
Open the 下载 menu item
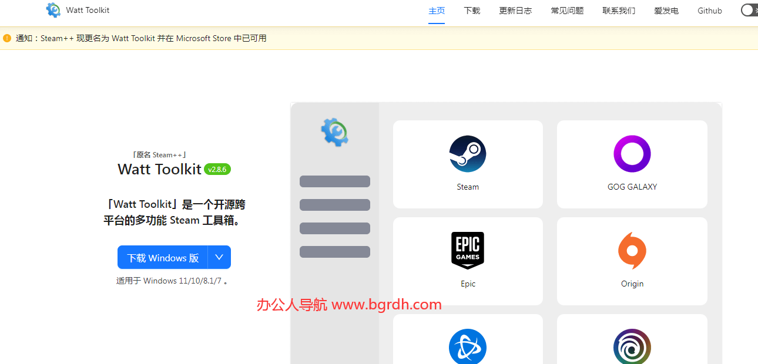click(x=472, y=10)
